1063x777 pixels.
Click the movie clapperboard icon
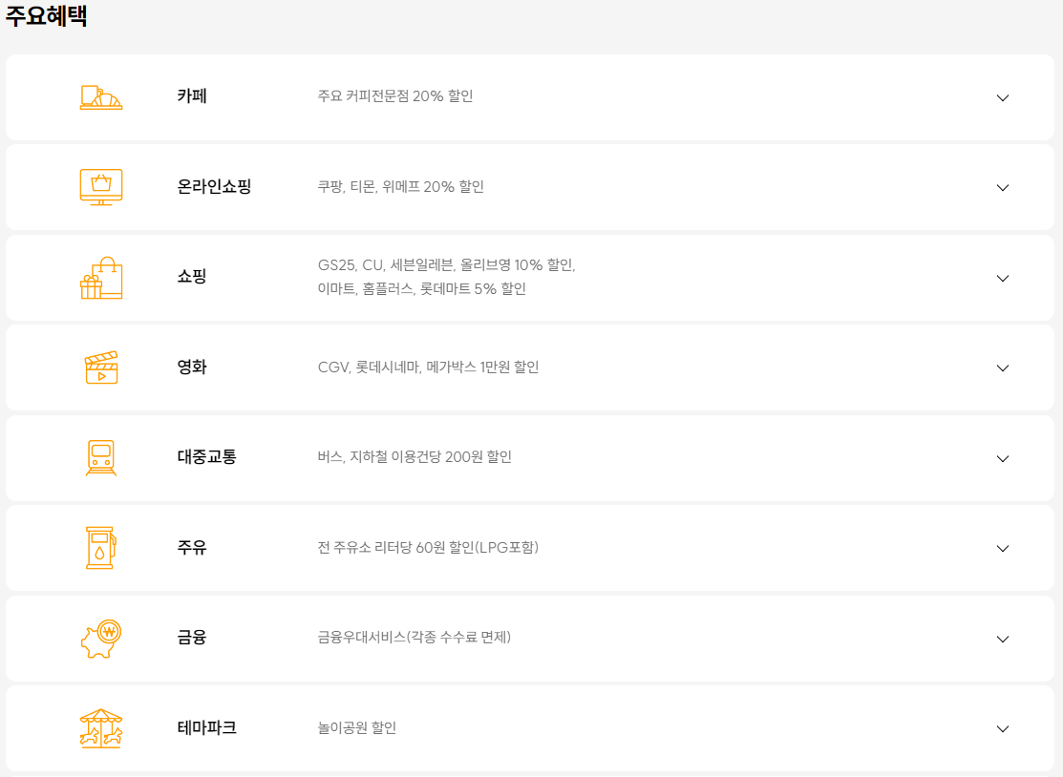tap(100, 367)
